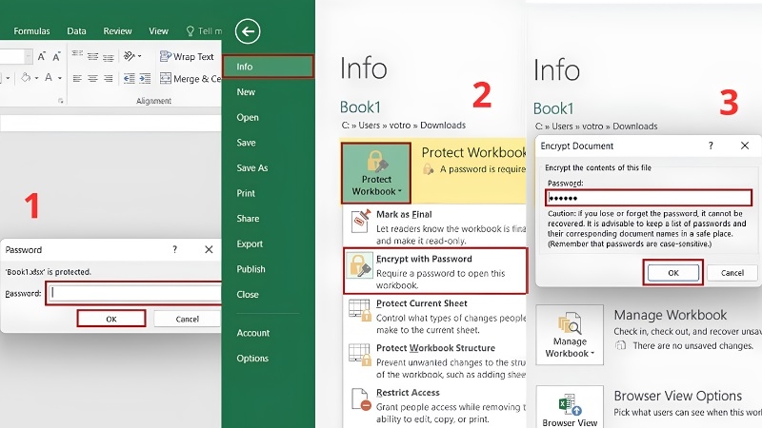Select Open in backstage menu
Image resolution: width=762 pixels, height=428 pixels.
point(248,117)
